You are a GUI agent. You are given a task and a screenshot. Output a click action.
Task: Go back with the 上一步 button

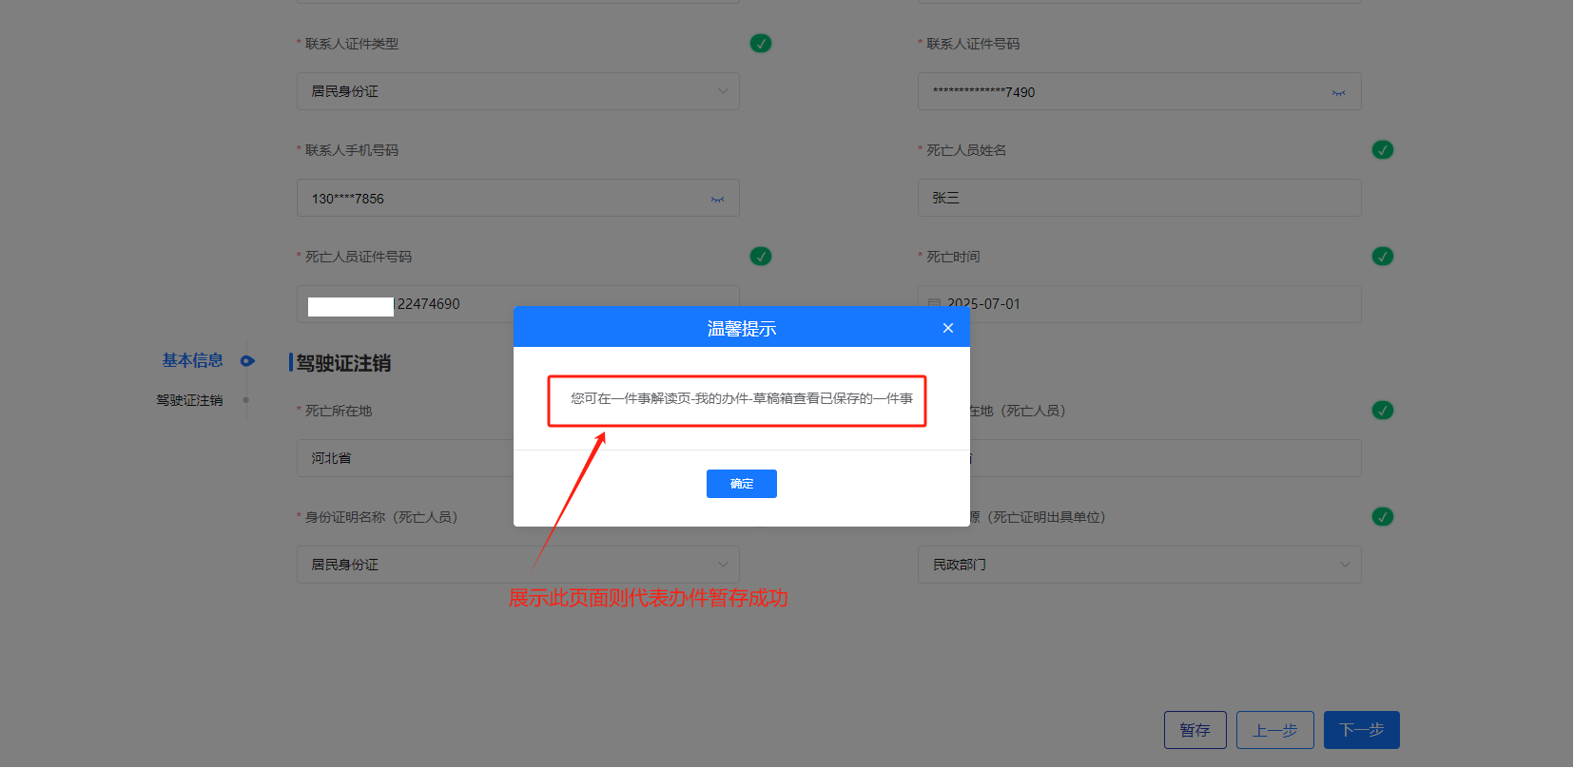[x=1274, y=730]
